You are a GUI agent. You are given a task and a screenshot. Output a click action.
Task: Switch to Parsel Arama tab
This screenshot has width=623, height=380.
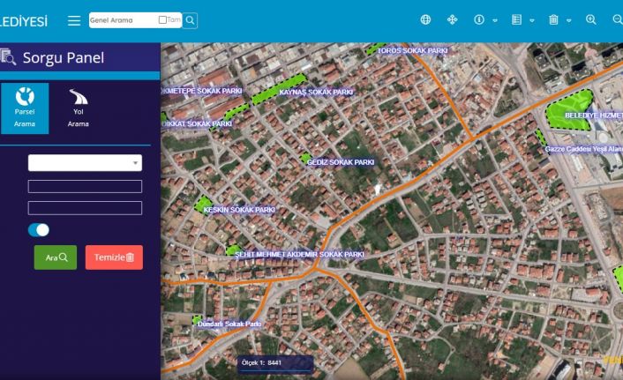(25, 108)
